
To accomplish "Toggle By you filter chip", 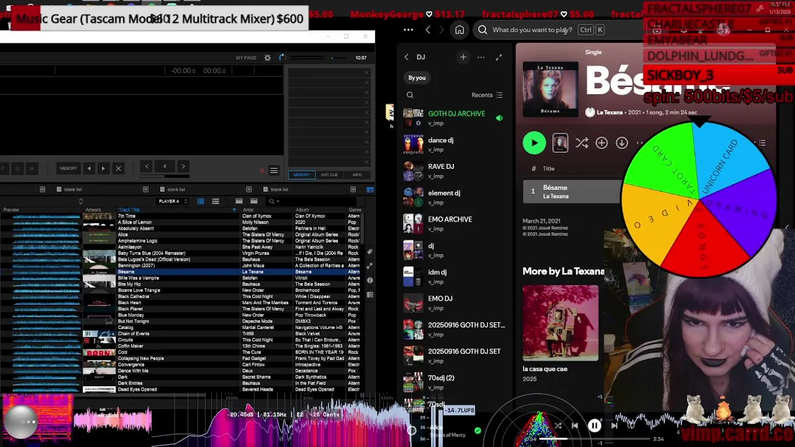I will click(417, 78).
